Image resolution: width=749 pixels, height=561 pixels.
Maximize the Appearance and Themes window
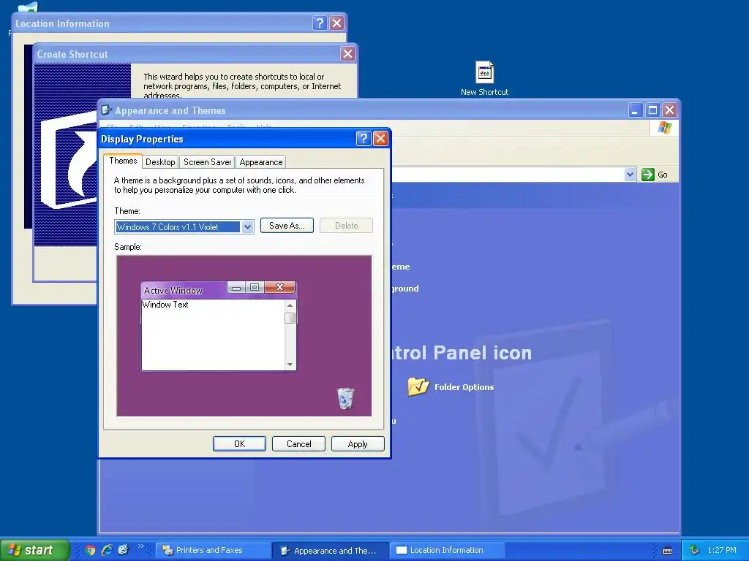tap(652, 110)
